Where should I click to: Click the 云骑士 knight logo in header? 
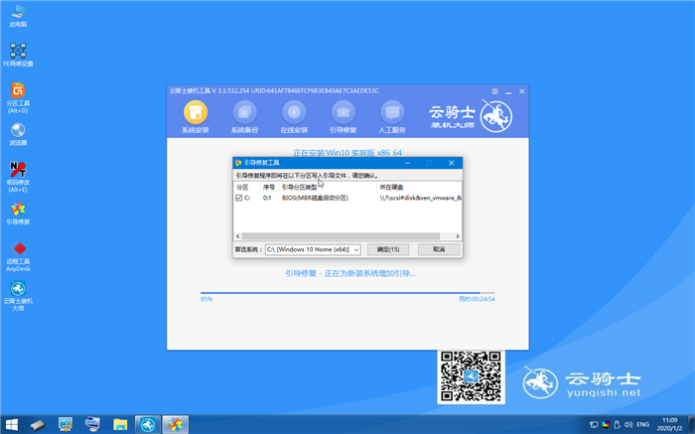point(496,116)
